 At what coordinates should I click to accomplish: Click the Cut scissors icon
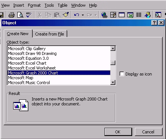[39, 15]
